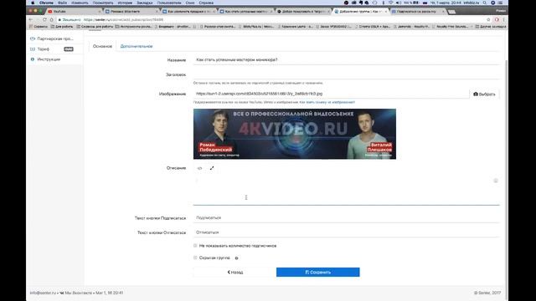Click the expand editor icon in the description toolbar

212,168
